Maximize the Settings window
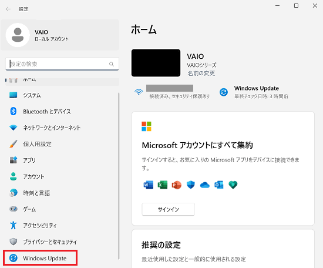 [x=296, y=6]
